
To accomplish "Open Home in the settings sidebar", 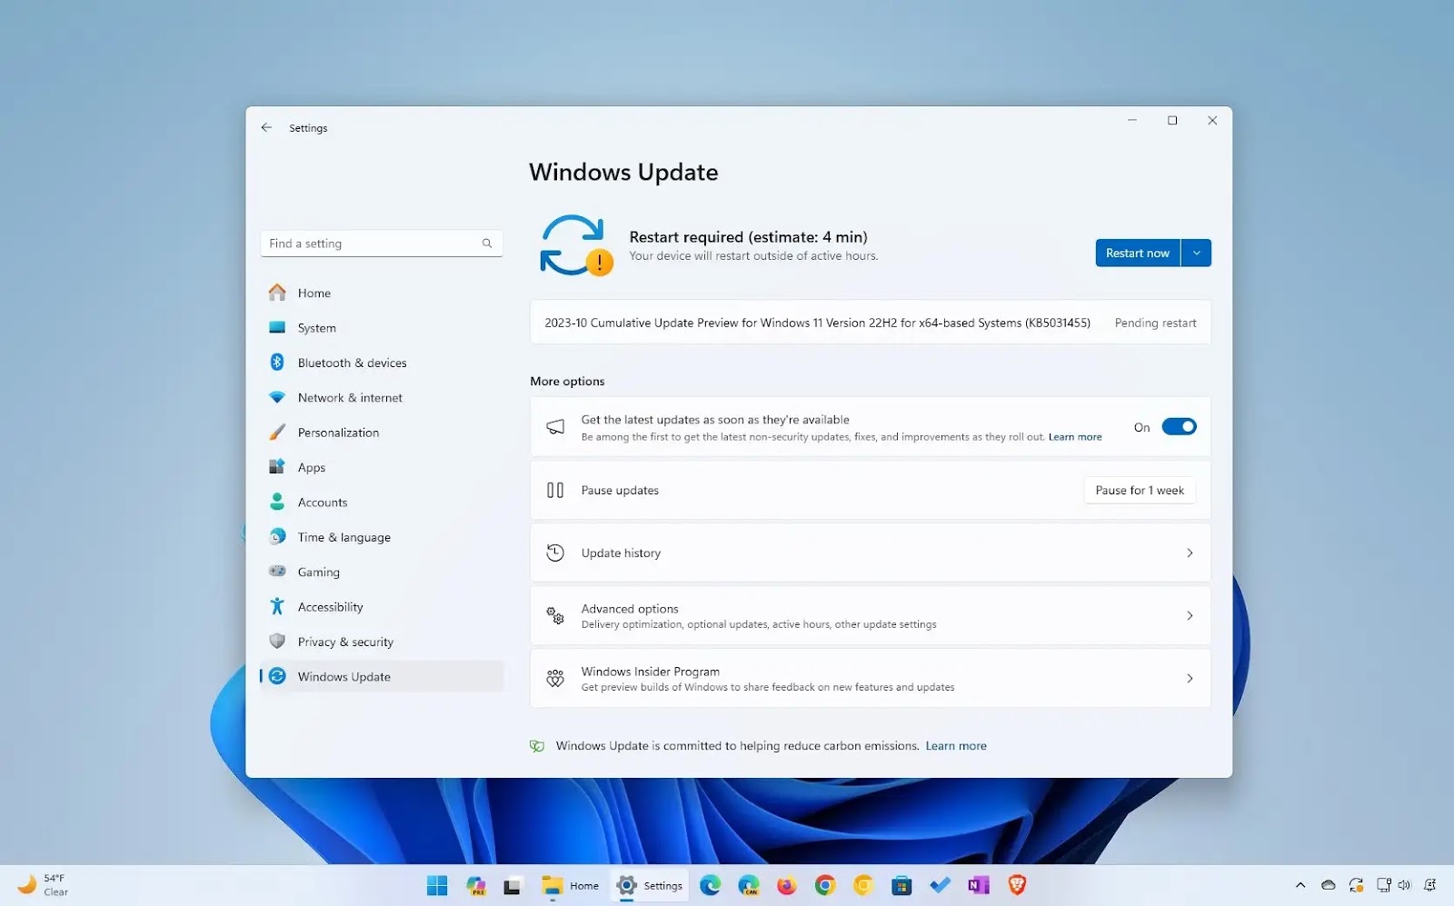I will [382, 293].
